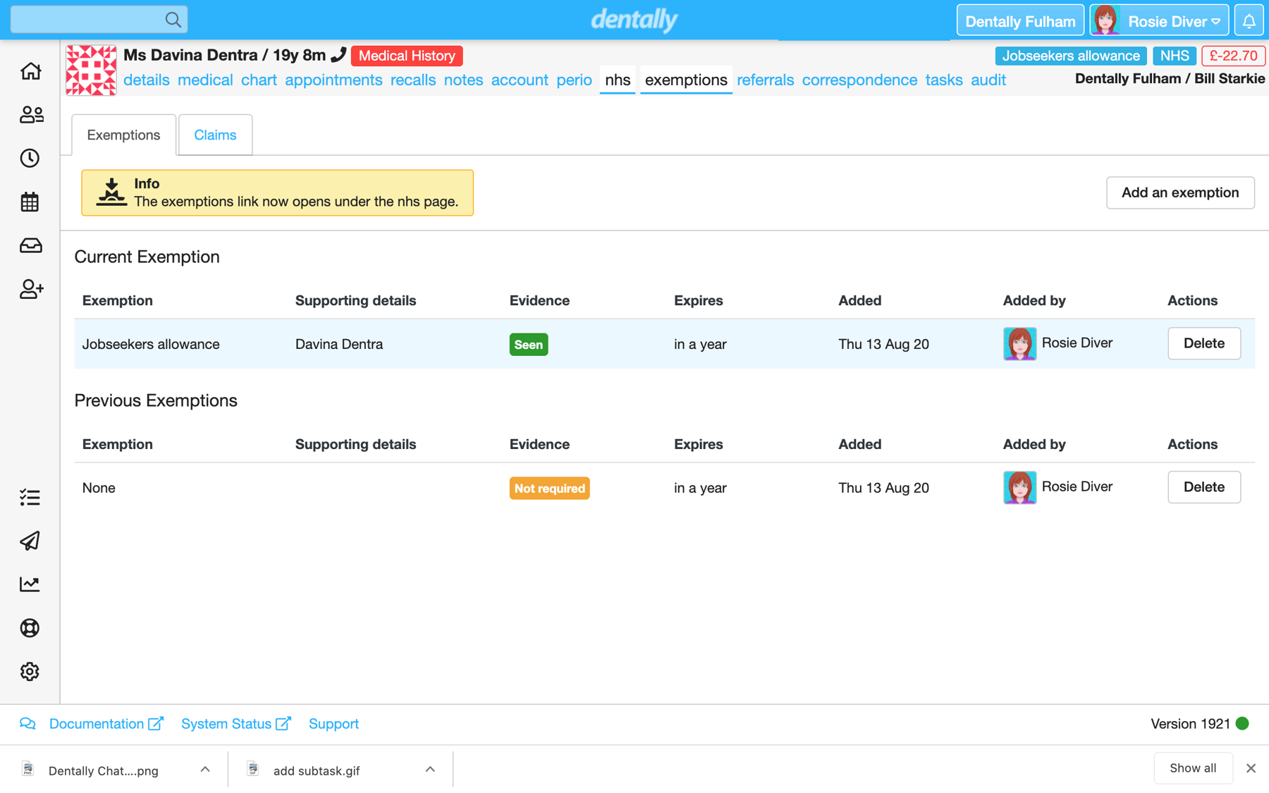Image resolution: width=1269 pixels, height=793 pixels.
Task: Delete the Jobseekers allowance exemption
Action: (1203, 344)
